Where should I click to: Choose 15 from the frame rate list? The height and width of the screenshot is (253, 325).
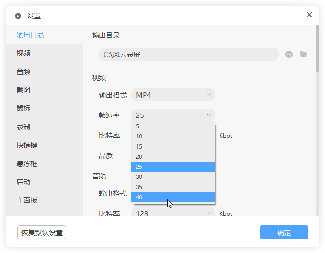[x=173, y=147]
